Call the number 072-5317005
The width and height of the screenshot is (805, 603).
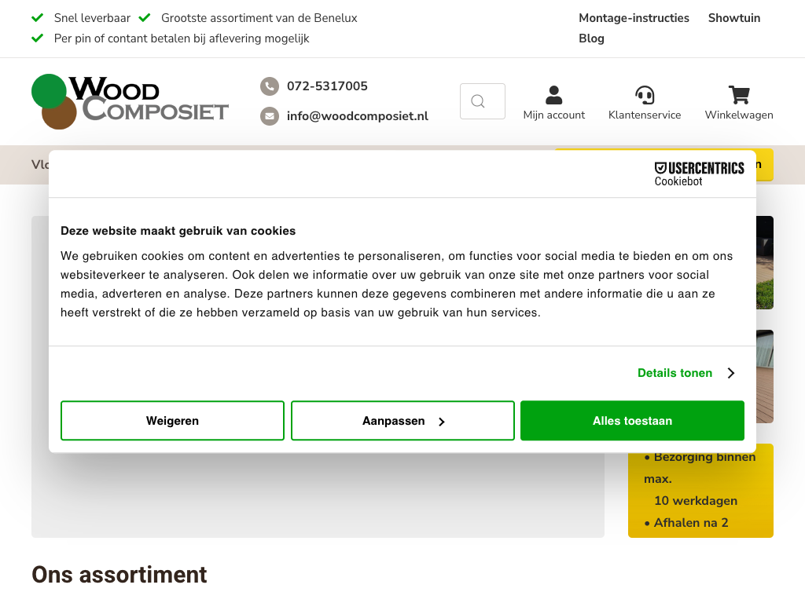click(x=327, y=86)
